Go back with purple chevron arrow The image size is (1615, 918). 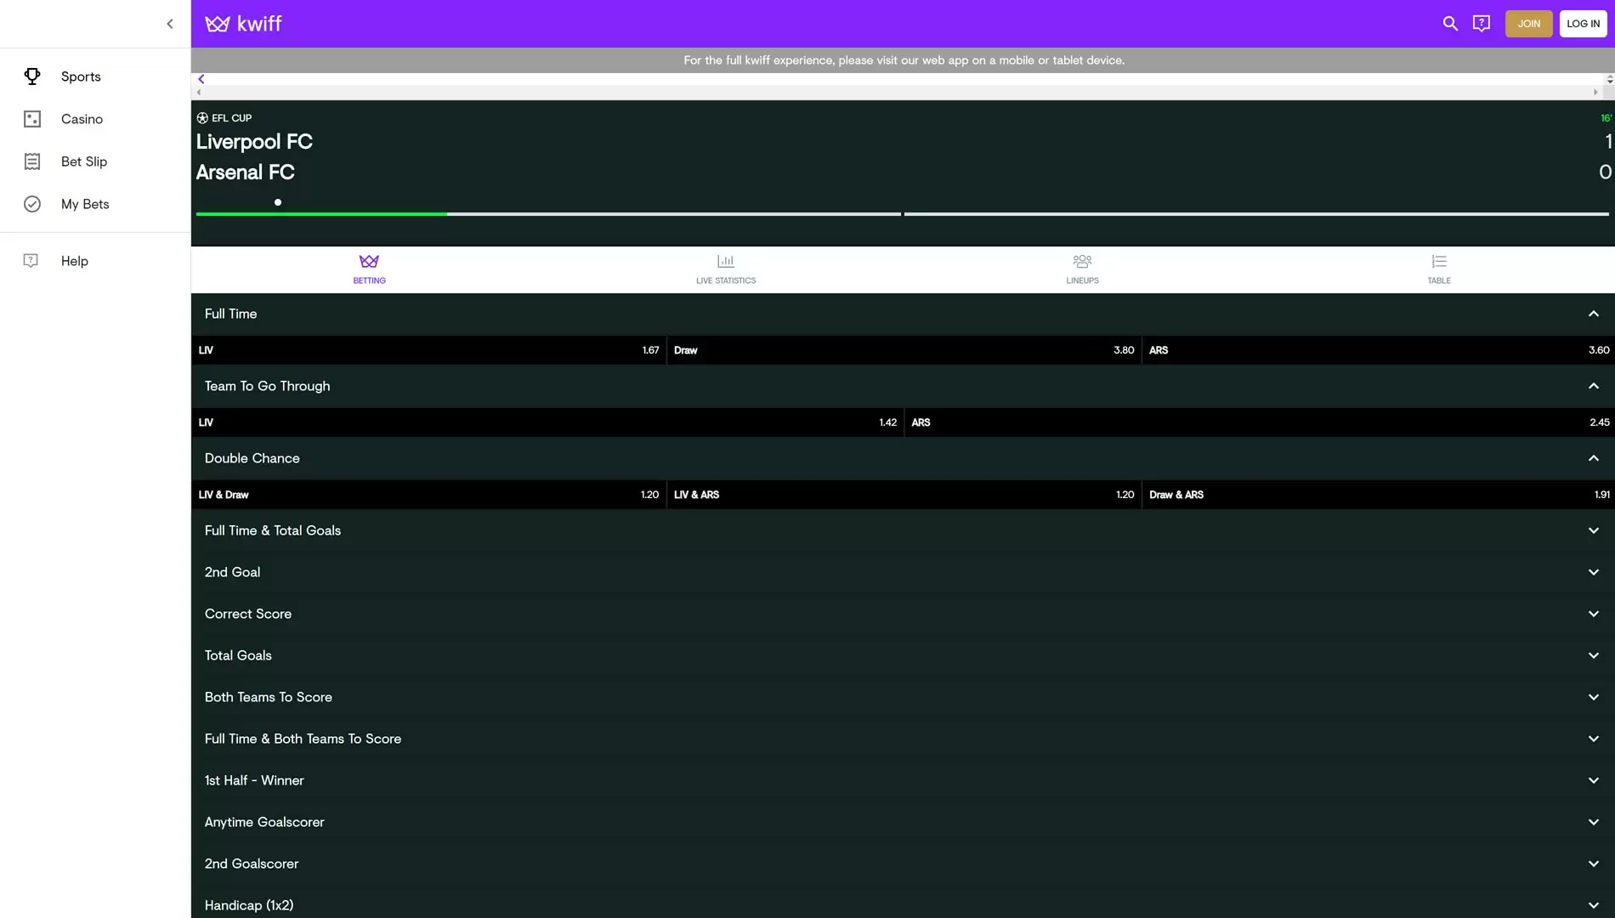(x=201, y=79)
